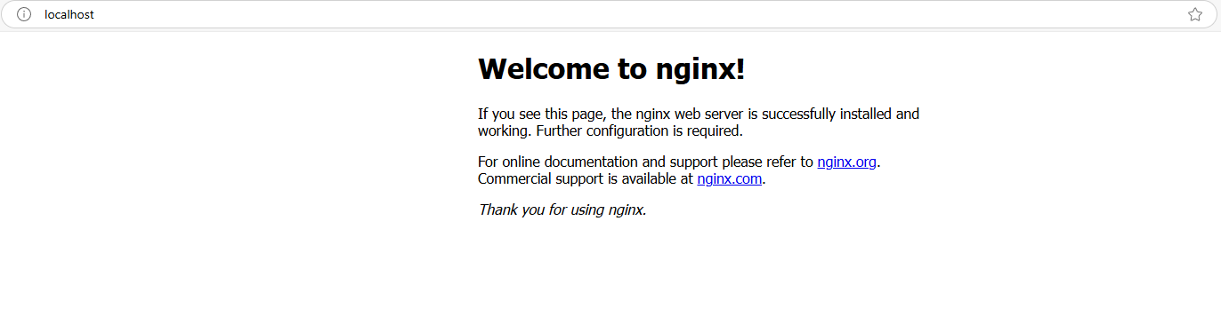Click the site information icon in address bar

(24, 14)
